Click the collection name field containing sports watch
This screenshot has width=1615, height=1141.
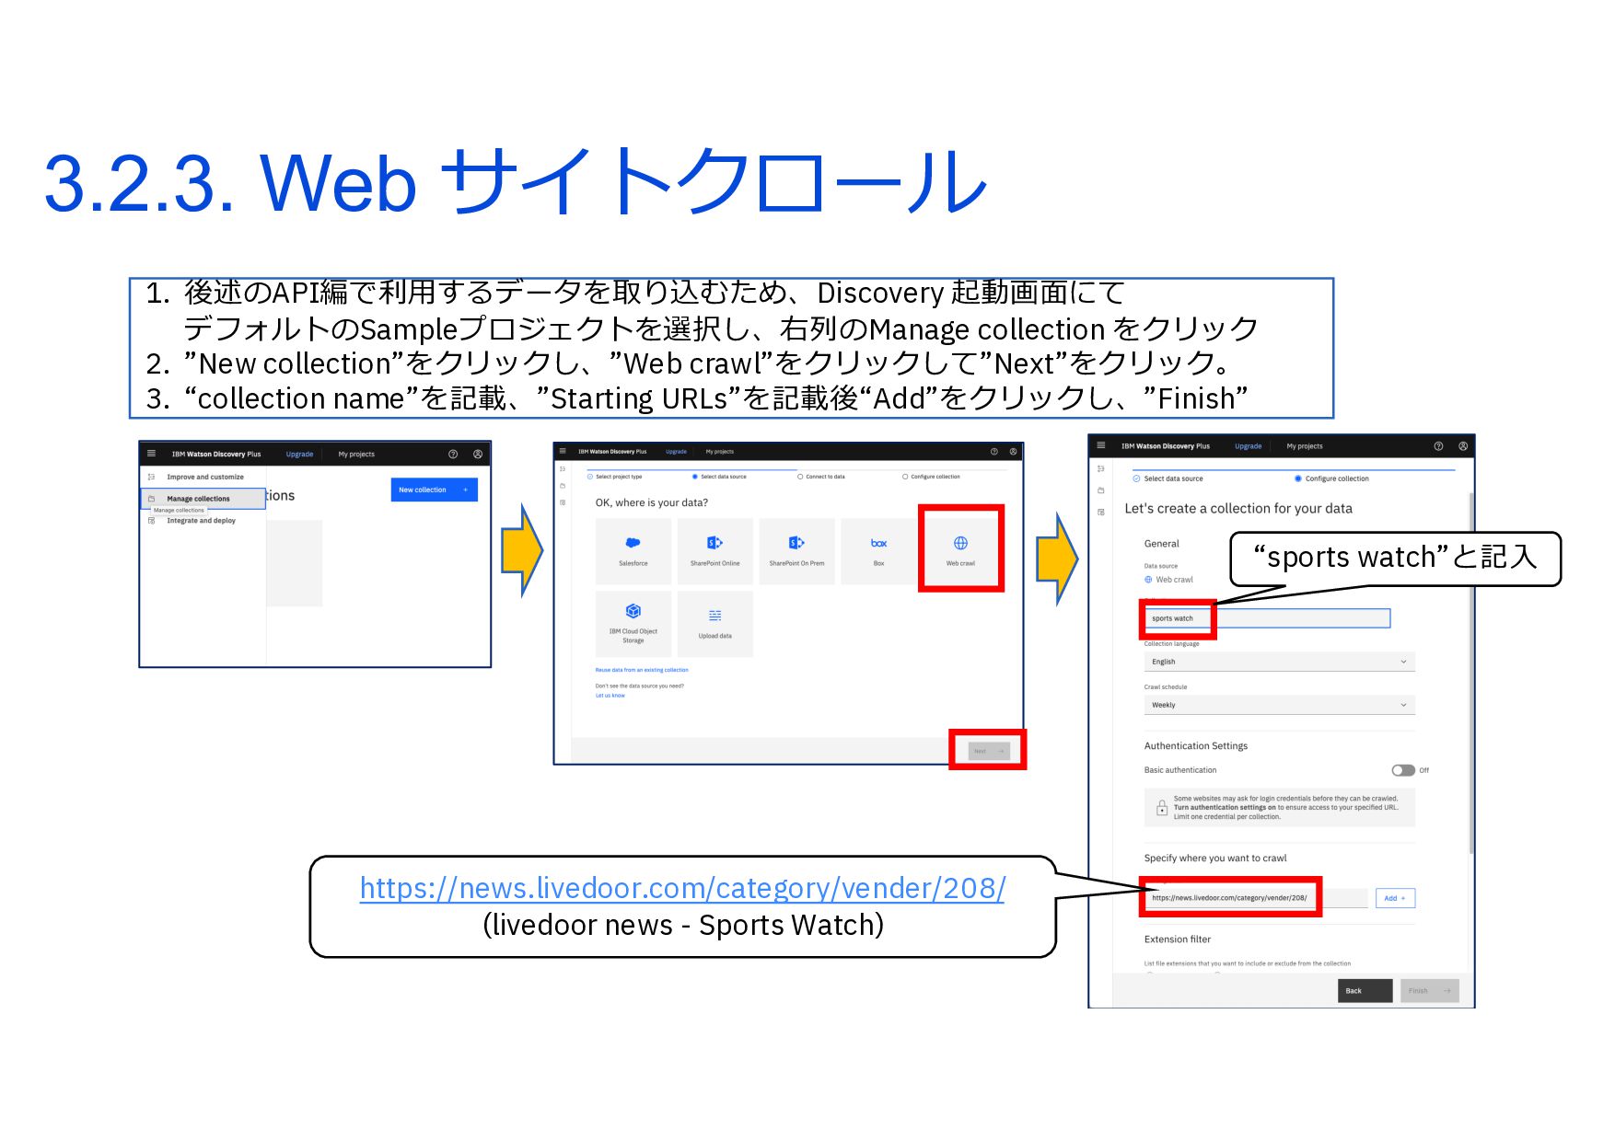[x=1267, y=618]
